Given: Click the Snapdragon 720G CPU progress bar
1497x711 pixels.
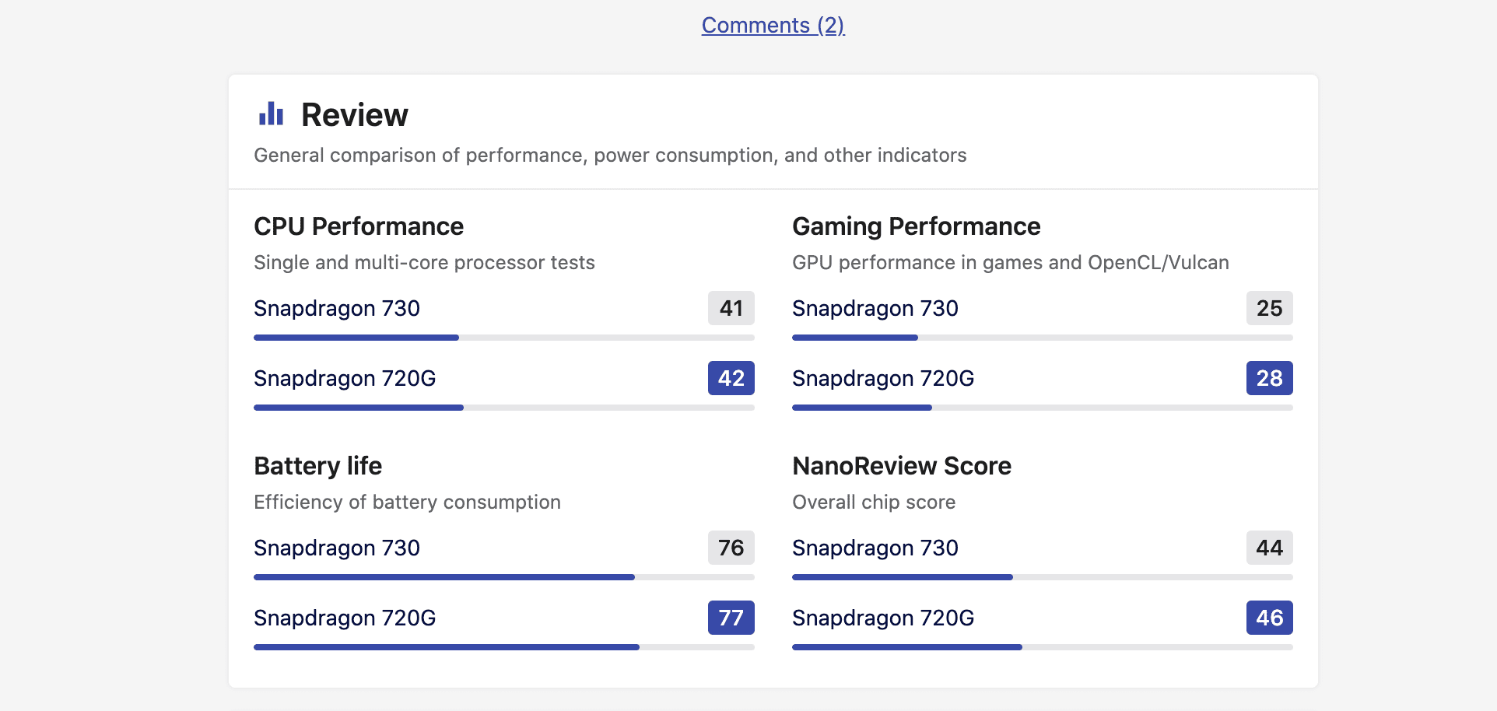Looking at the screenshot, I should 504,408.
